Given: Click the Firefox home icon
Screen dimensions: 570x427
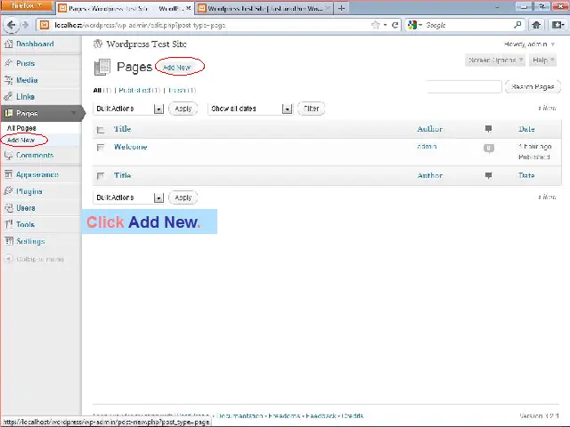Looking at the screenshot, I should pos(536,25).
